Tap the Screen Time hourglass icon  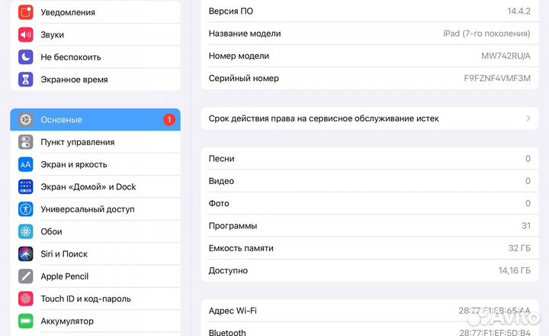point(26,79)
